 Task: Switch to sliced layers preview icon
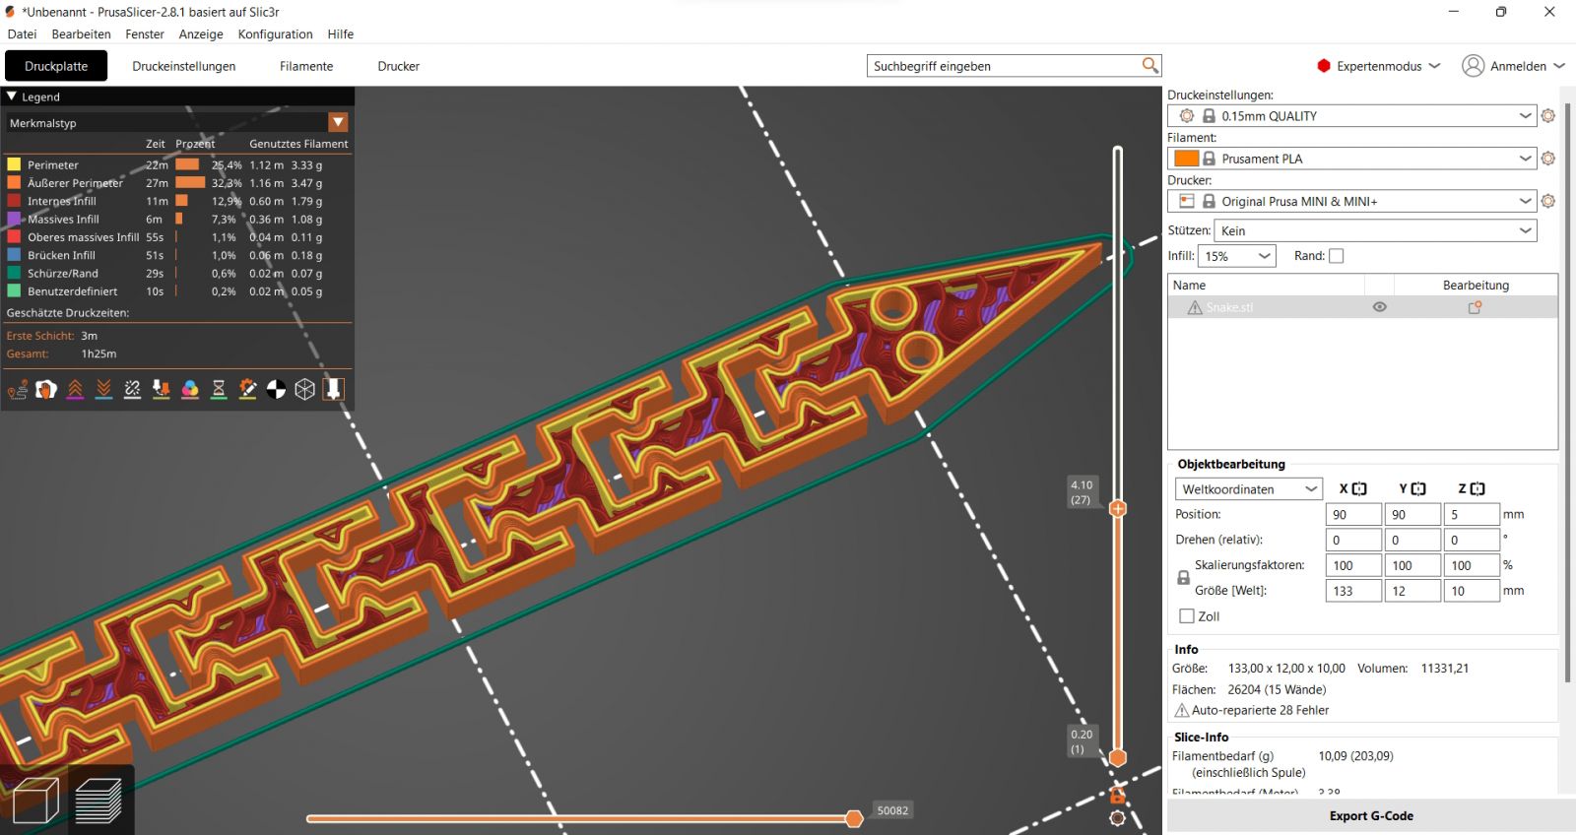(98, 800)
